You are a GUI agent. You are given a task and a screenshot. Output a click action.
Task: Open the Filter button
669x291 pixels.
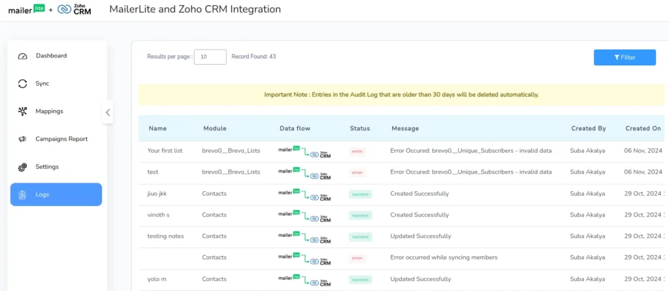click(624, 57)
